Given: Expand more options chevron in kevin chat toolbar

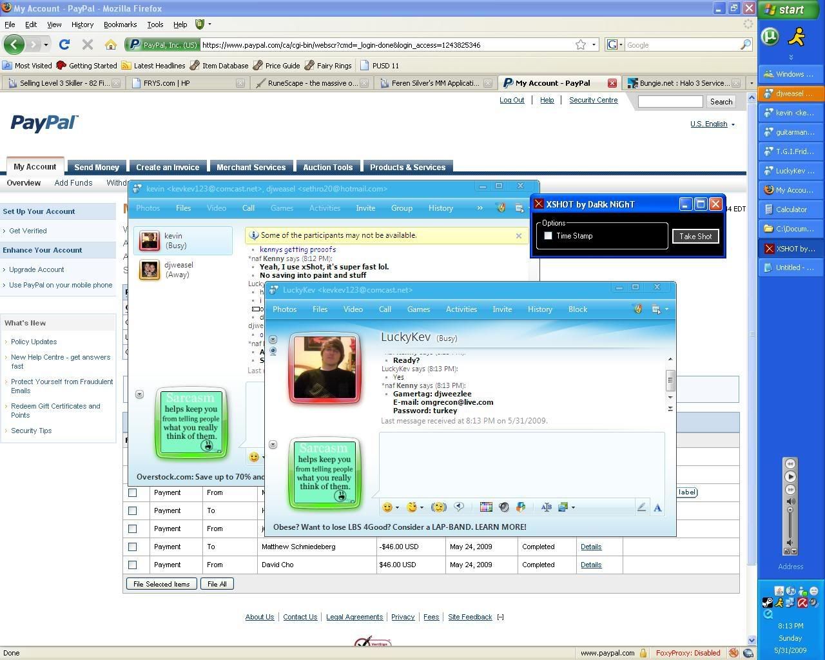Looking at the screenshot, I should click(480, 208).
